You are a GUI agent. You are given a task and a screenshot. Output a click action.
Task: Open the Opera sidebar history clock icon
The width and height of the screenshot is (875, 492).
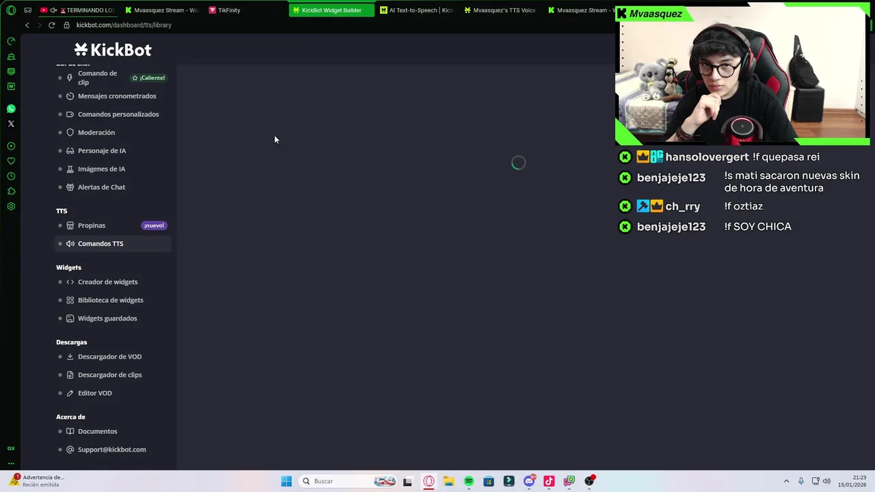coord(11,176)
